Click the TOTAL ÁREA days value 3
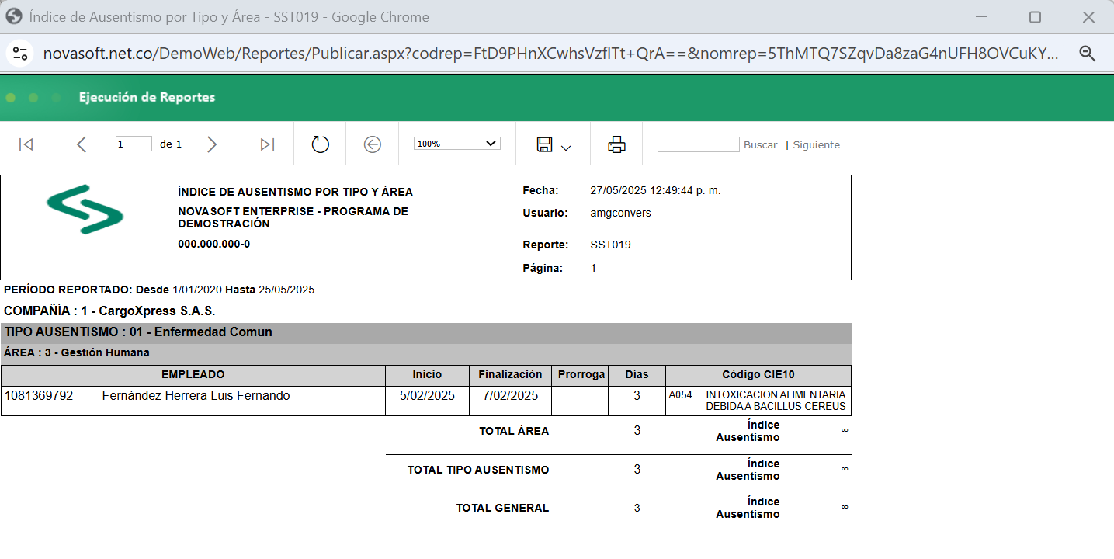The width and height of the screenshot is (1114, 559). click(637, 431)
